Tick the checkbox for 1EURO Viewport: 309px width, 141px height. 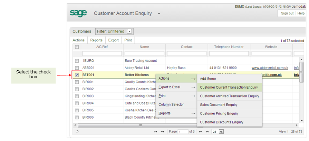[x=77, y=61]
